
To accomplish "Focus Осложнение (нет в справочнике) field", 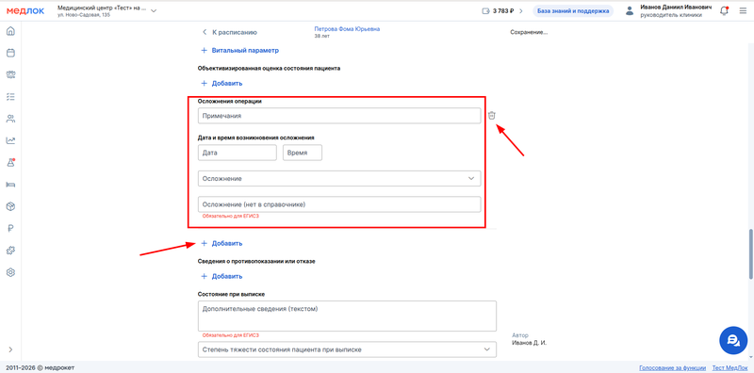I will coord(339,204).
